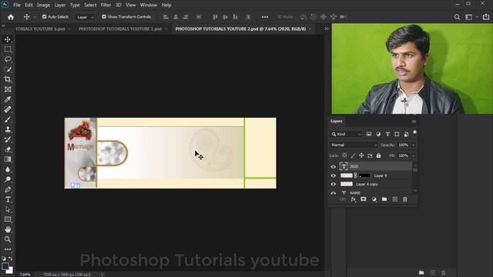Select the Spot Healing Brush tool

coord(8,109)
